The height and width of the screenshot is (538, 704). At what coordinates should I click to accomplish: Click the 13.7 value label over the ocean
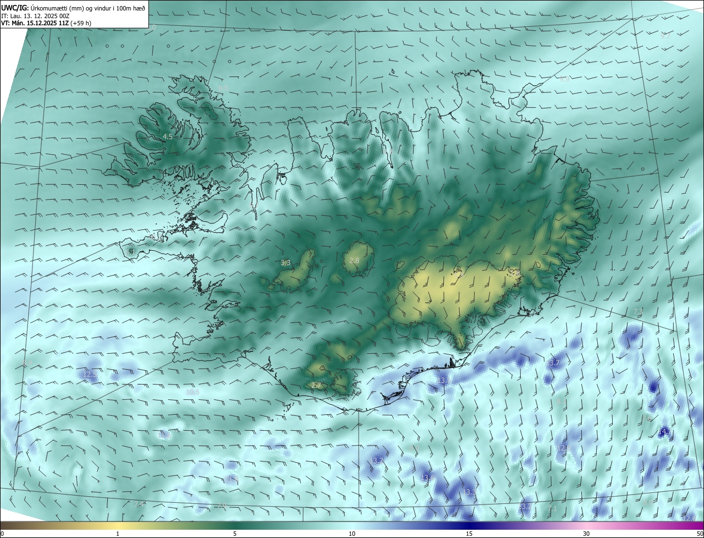pos(553,363)
